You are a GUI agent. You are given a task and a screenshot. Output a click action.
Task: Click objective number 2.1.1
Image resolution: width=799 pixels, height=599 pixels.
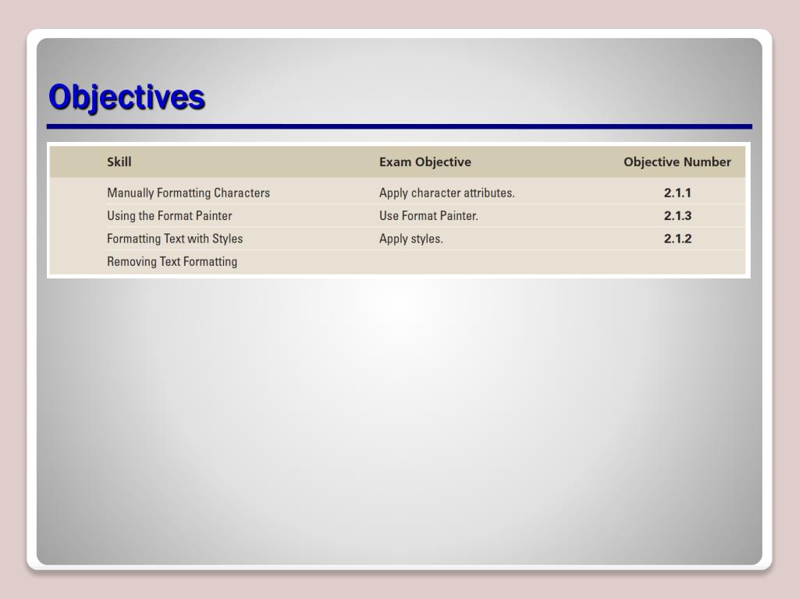coord(678,193)
